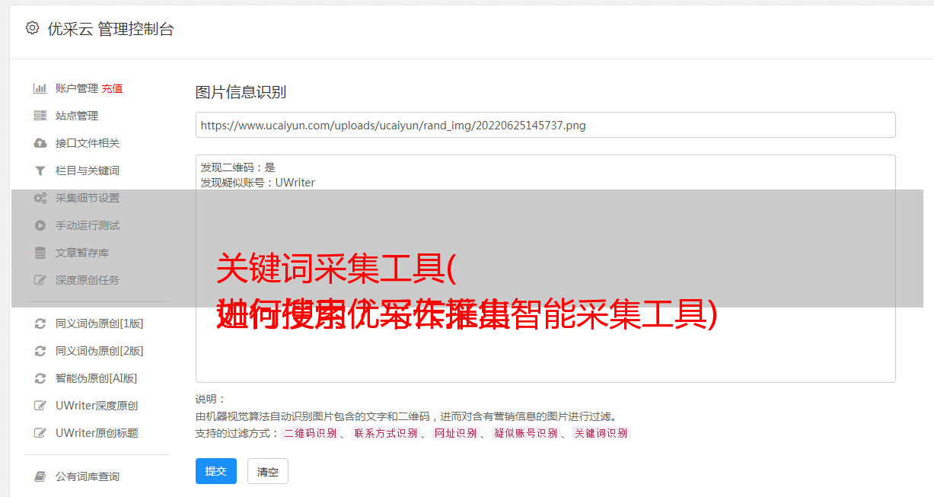Click the cloud upload icon for 接口文件相关
Screen dimensions: 934x497
point(40,143)
